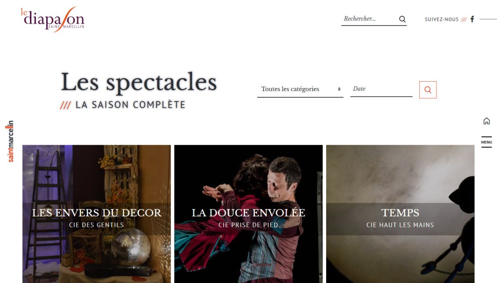The height and width of the screenshot is (283, 497).
Task: Click into the Rechercher search box
Action: point(370,19)
